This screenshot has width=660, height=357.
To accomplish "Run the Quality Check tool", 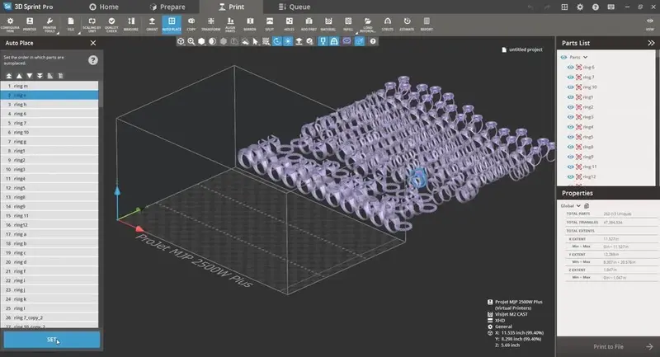I will pos(111,25).
